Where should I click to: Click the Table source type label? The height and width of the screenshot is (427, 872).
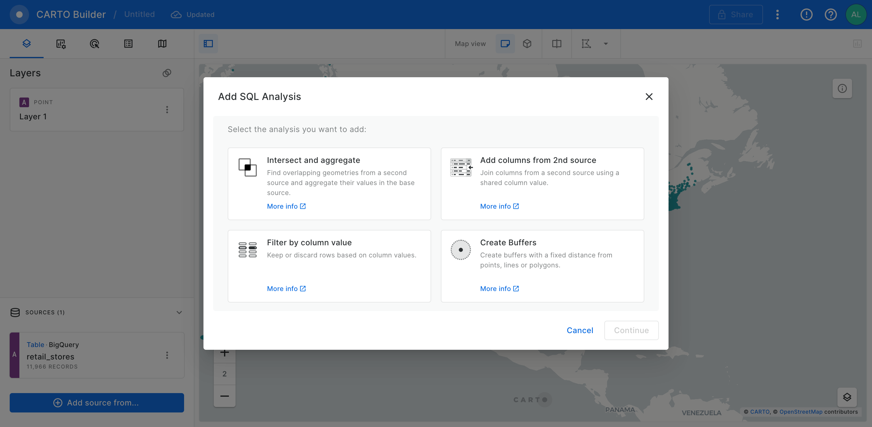35,345
